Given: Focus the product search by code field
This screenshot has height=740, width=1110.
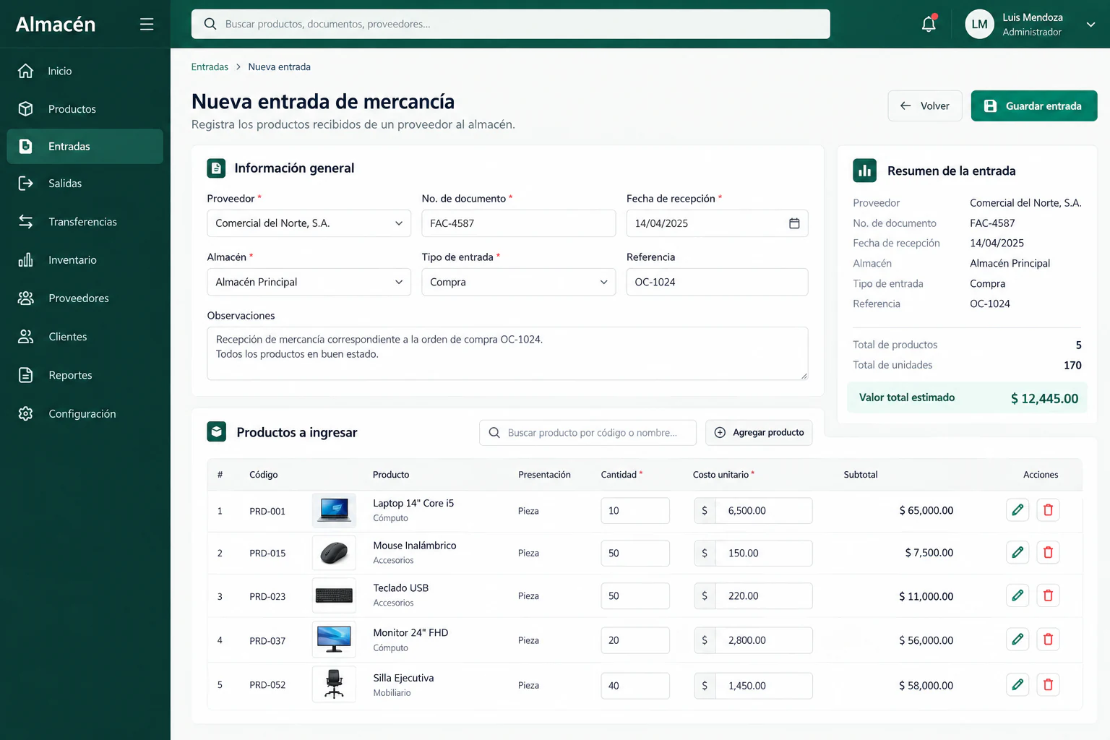Looking at the screenshot, I should coord(588,433).
